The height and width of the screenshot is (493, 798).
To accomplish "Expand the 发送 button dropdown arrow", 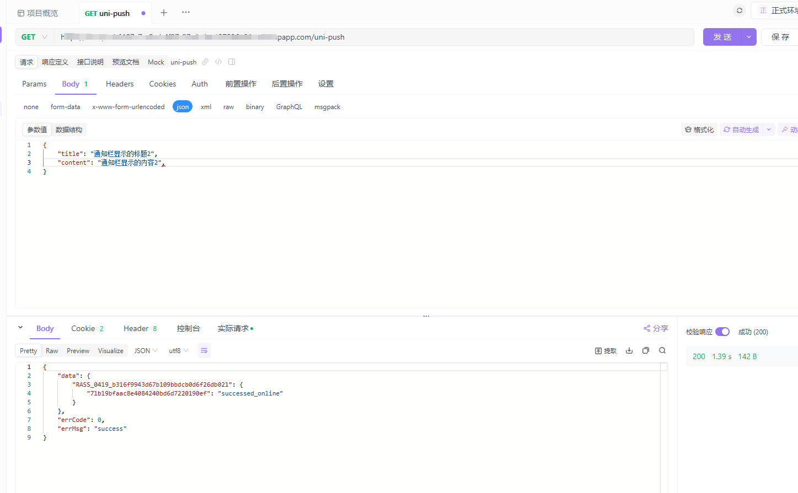I will (749, 37).
